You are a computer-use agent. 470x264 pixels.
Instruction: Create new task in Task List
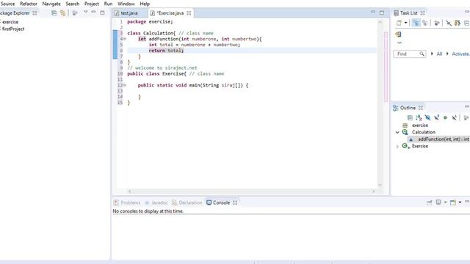pos(399,23)
